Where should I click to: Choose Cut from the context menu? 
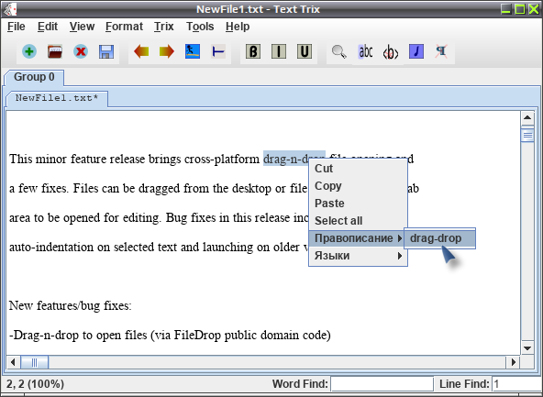[x=358, y=169]
